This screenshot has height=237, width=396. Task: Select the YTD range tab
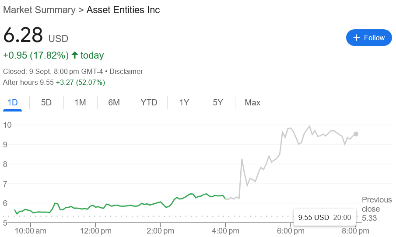pos(149,103)
